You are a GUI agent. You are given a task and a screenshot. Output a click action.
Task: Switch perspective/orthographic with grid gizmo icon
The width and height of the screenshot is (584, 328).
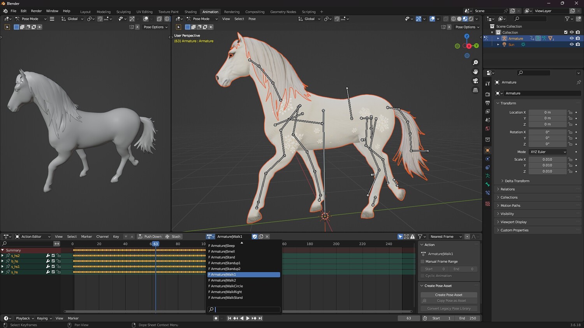(x=475, y=90)
